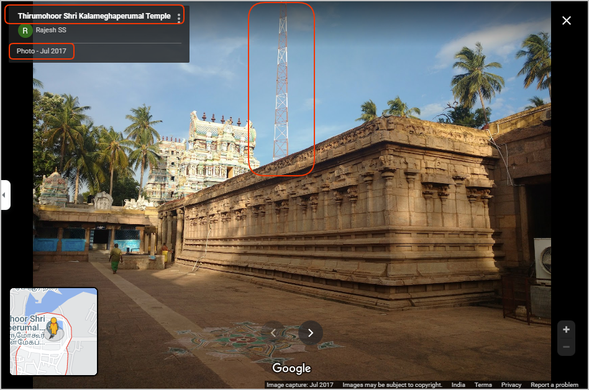Zoom out with the minus button

[x=566, y=347]
